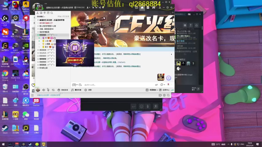Click the favorite star in YY channel header

click(93, 8)
